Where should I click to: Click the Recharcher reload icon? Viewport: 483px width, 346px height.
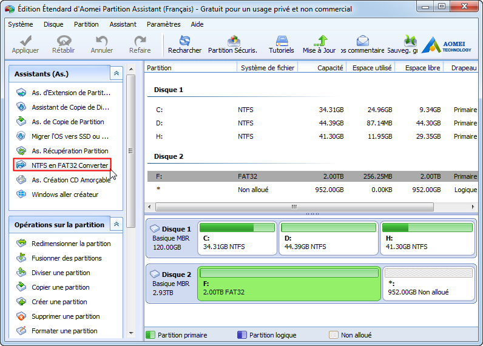tap(184, 41)
